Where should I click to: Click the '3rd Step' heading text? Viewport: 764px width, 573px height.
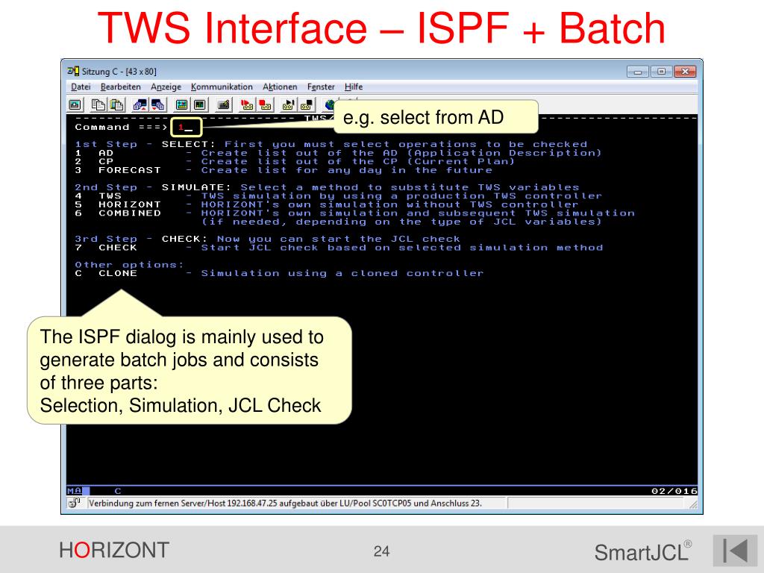click(x=106, y=239)
